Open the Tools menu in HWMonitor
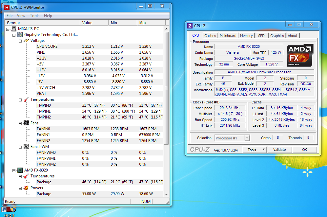Screen dimensions: 327x217 [x=35, y=16]
